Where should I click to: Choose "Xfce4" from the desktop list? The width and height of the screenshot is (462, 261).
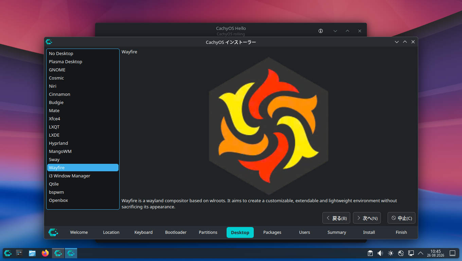83,119
